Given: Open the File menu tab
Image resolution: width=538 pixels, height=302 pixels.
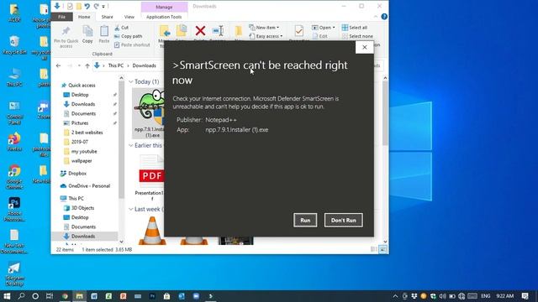Looking at the screenshot, I should point(61,17).
